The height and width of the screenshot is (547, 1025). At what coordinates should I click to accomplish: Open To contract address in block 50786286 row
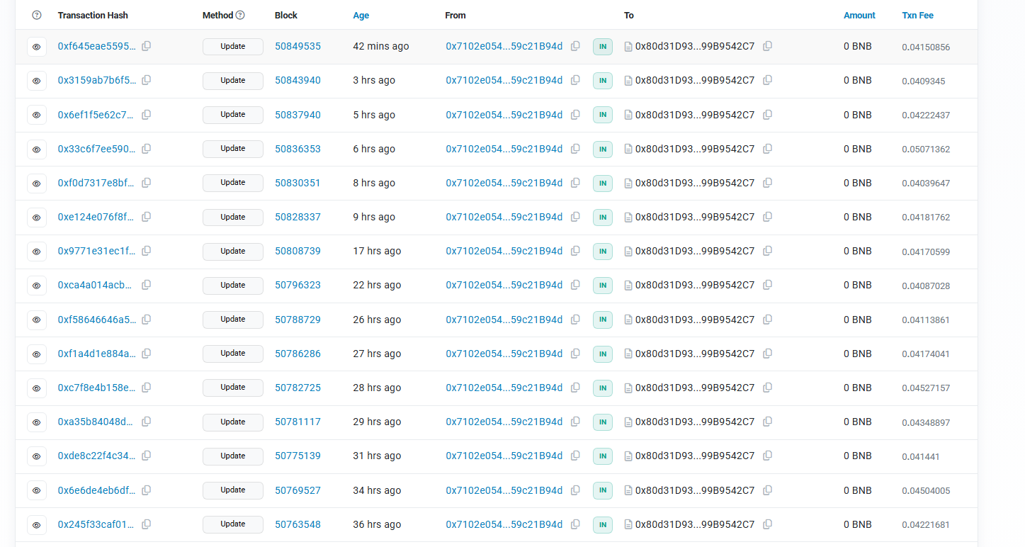[x=694, y=354]
